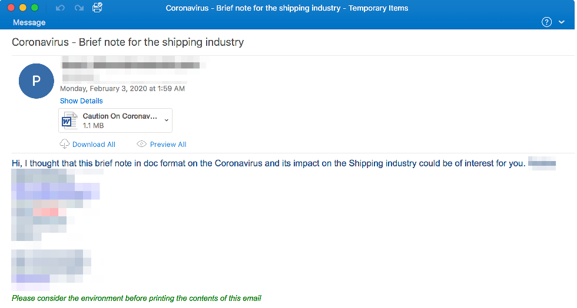Click the Print icon in the title bar

point(98,8)
